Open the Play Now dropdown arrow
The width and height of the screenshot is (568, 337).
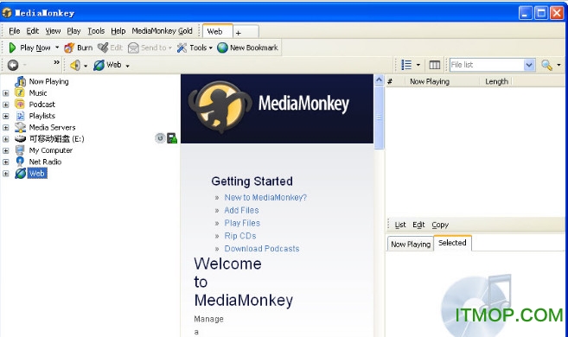[x=57, y=48]
